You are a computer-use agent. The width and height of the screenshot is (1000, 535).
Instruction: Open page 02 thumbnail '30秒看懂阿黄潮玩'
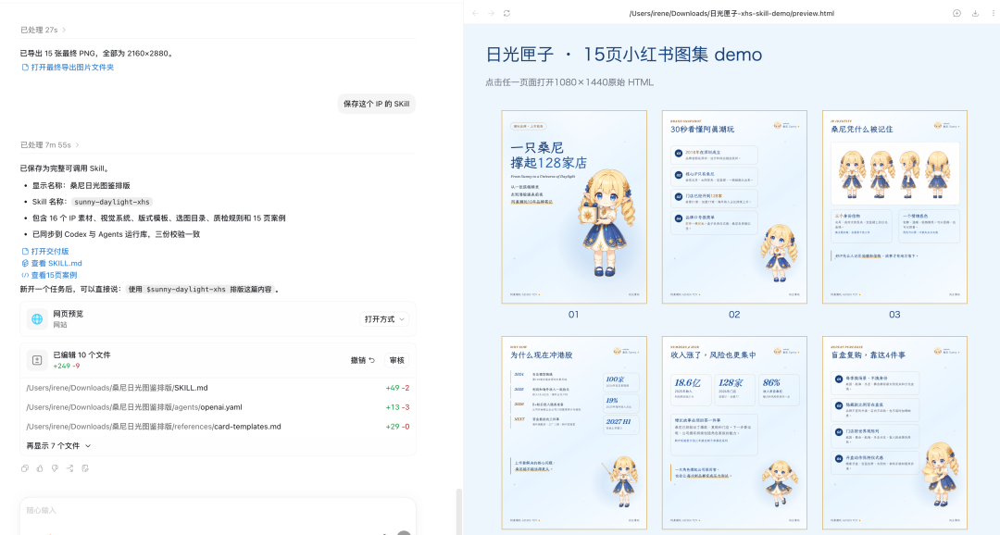click(734, 206)
